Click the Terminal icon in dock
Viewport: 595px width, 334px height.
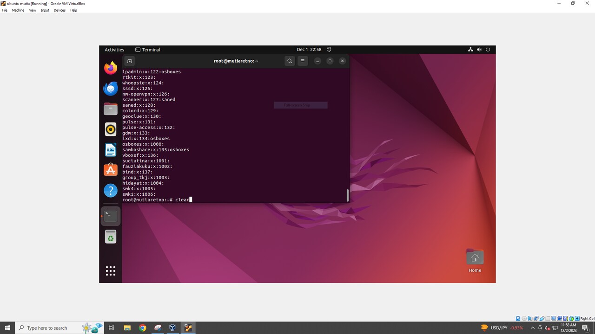(x=111, y=216)
